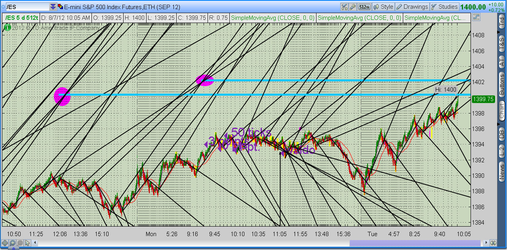Viewport: 507px width, 250px height.
Task: Click the D: 8/7/12 10:05 AM date readout
Action: (65, 18)
